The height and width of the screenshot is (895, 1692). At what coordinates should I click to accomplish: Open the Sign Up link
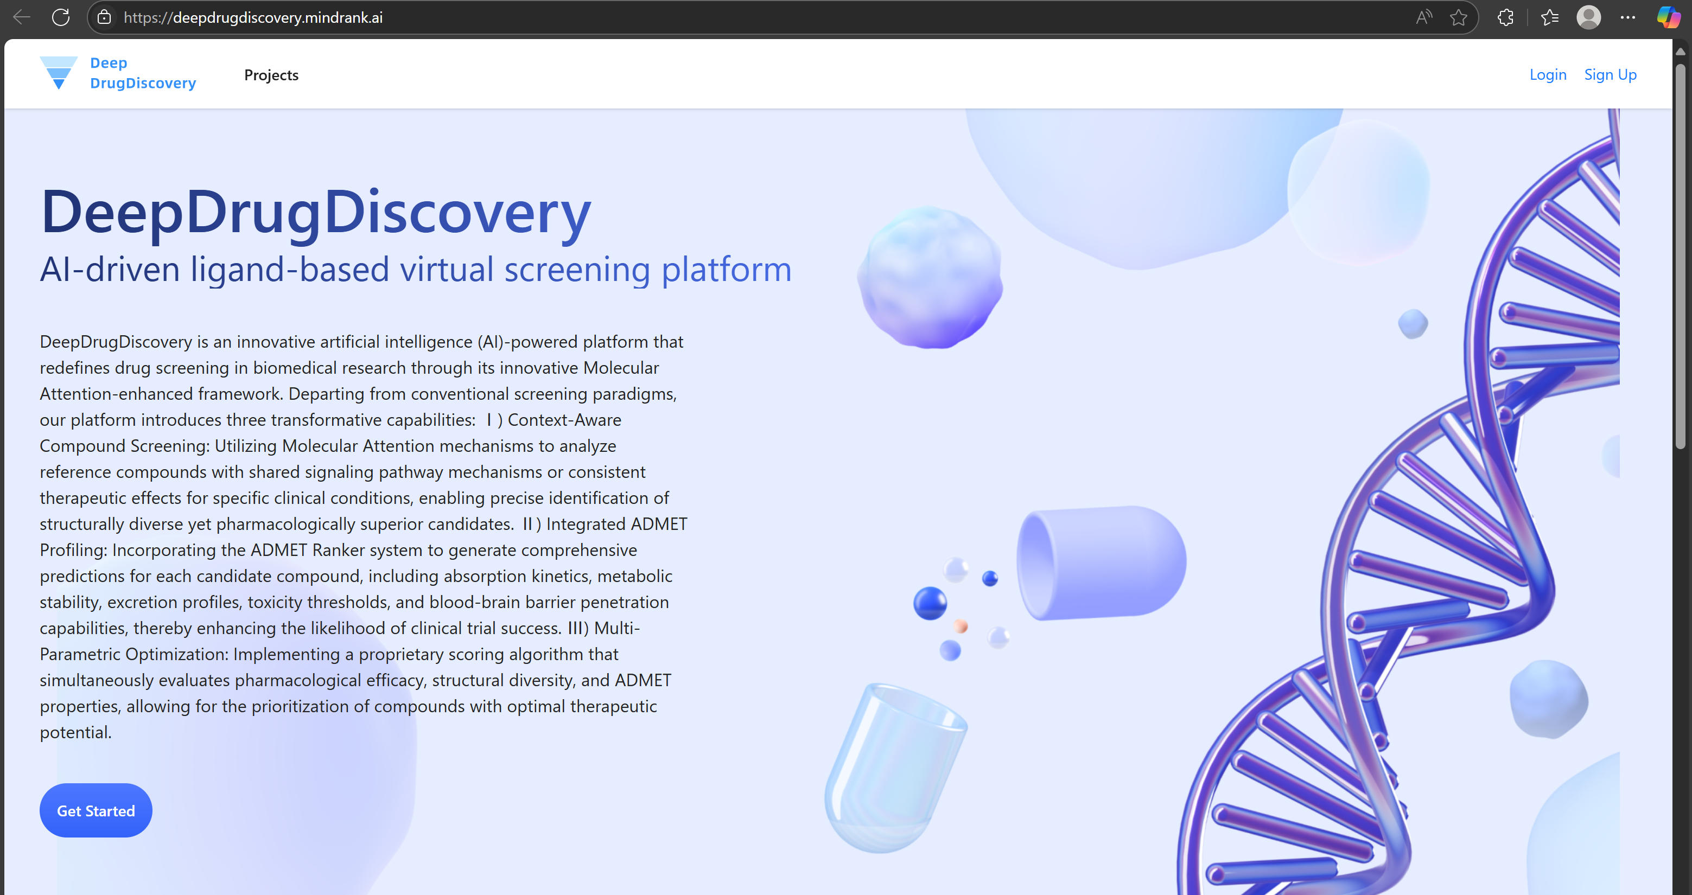pos(1610,75)
